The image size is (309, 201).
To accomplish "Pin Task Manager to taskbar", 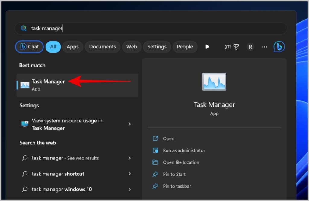I will coord(177,186).
